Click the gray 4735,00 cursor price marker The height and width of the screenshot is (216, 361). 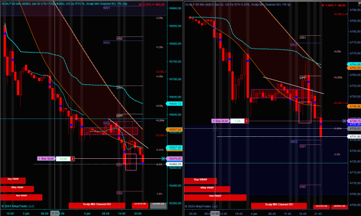354,129
